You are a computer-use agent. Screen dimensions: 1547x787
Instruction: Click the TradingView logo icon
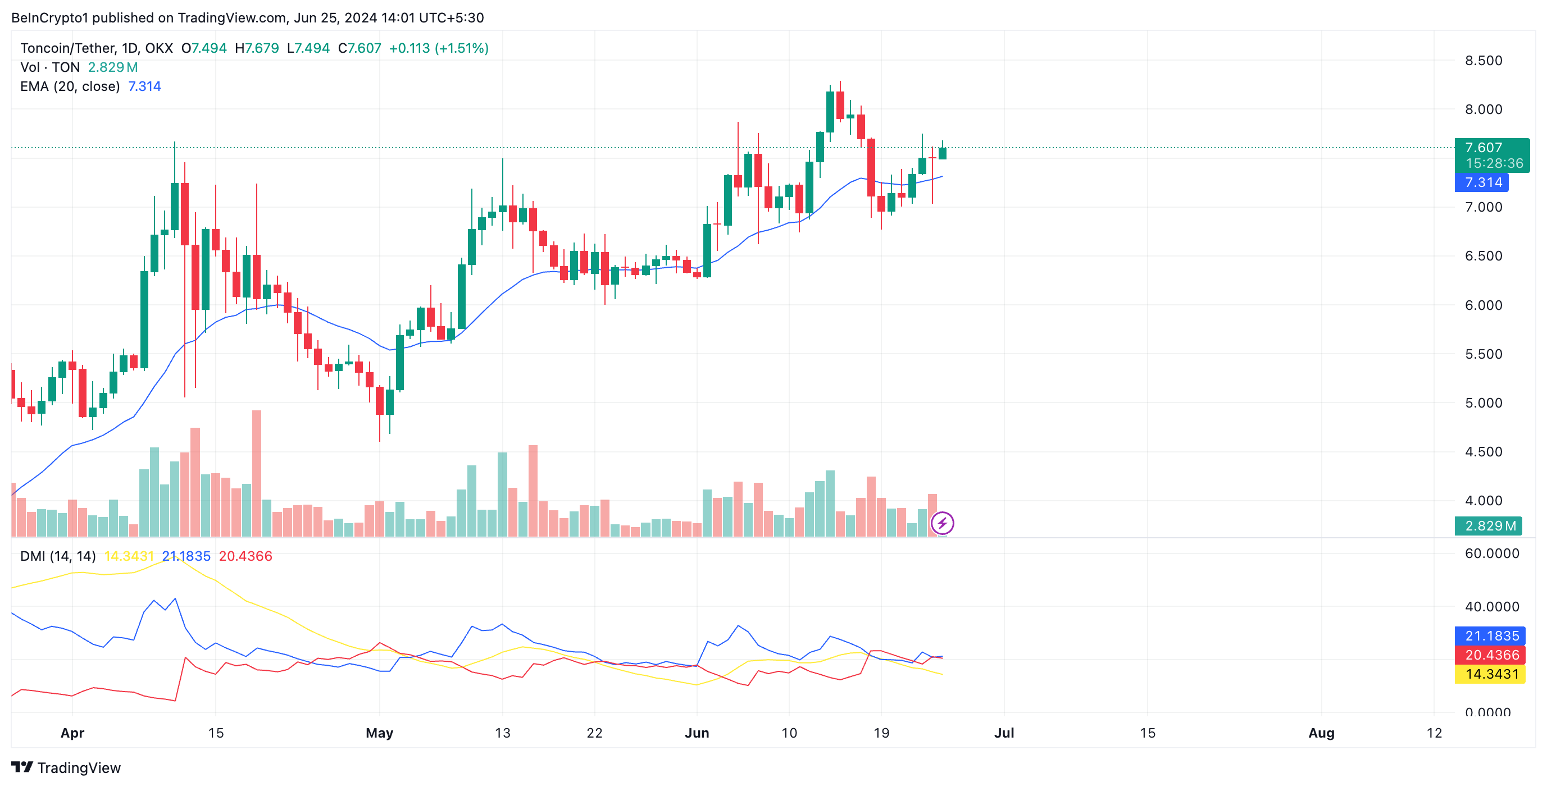coord(22,767)
